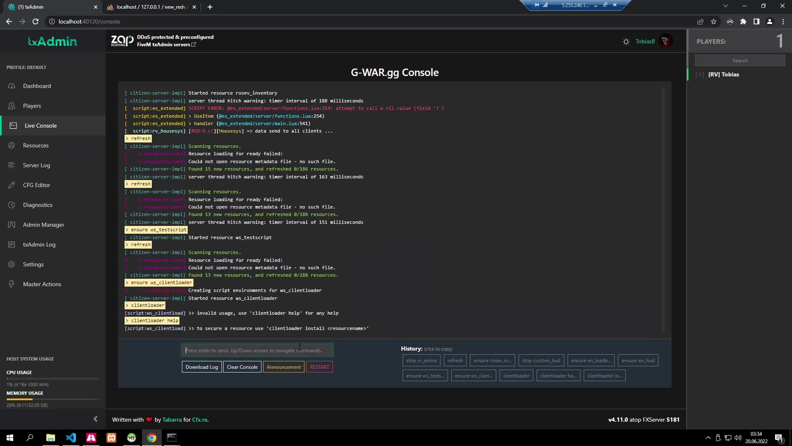The image size is (792, 446).
Task: Launch Visual Studio Code from the taskbar
Action: pos(71,437)
